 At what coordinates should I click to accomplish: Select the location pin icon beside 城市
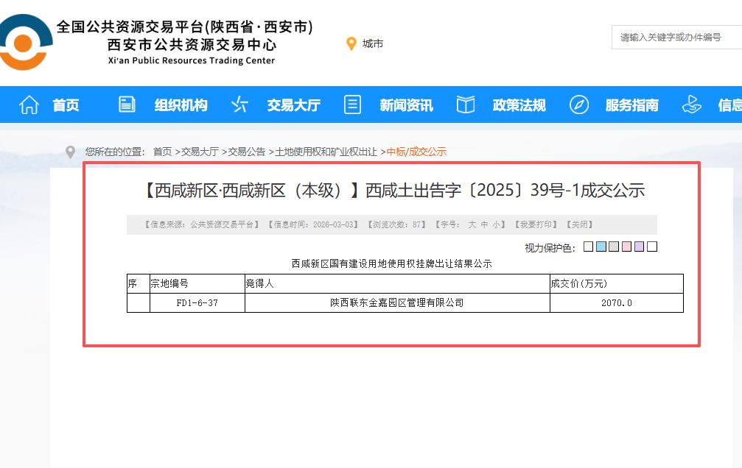(x=351, y=43)
